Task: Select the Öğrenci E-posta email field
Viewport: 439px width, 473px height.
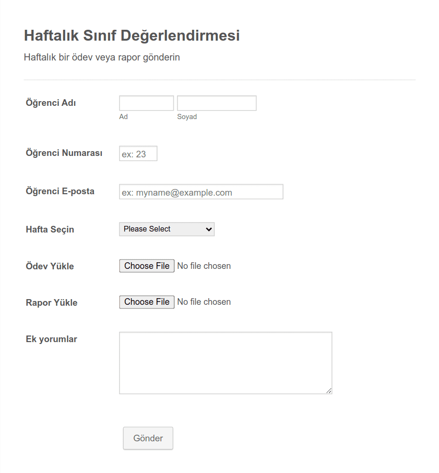Action: [201, 192]
